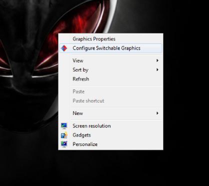The width and height of the screenshot is (209, 186).
Task: Select Configure Switchable Graphics entry
Action: pyautogui.click(x=110, y=48)
